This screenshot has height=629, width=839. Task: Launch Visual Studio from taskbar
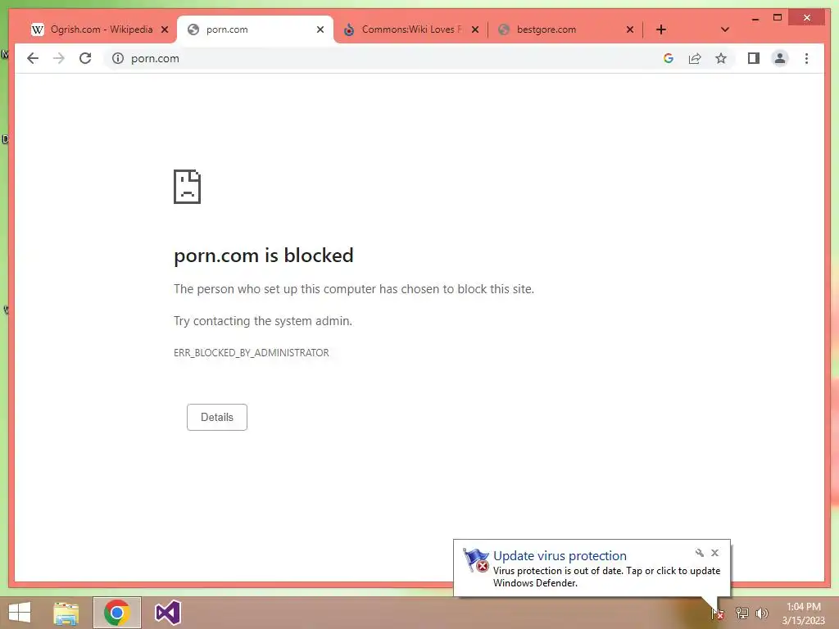(x=167, y=613)
